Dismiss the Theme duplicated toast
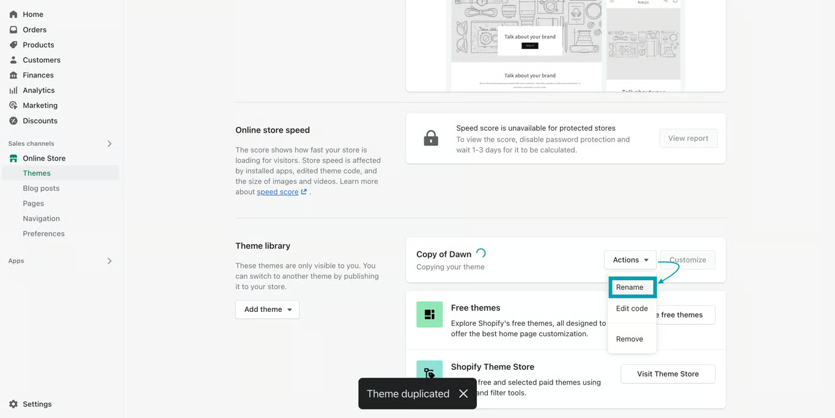Viewport: 835px width, 418px height. pos(463,394)
